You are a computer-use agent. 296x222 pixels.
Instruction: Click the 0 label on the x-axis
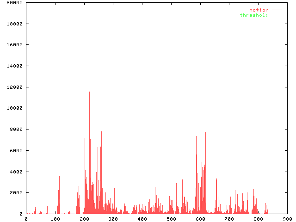pyautogui.click(x=26, y=219)
